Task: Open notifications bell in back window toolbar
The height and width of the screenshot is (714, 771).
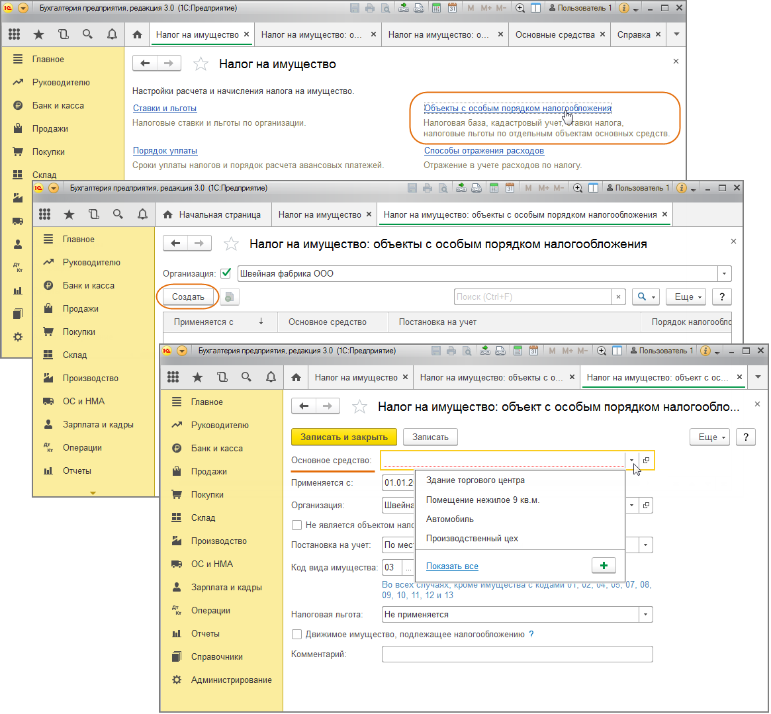Action: coord(112,34)
